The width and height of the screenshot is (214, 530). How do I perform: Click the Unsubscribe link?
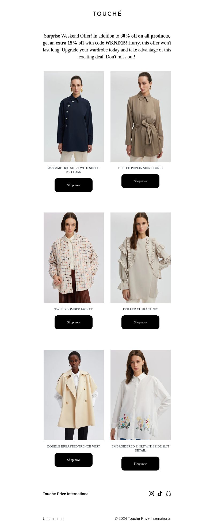[53, 519]
